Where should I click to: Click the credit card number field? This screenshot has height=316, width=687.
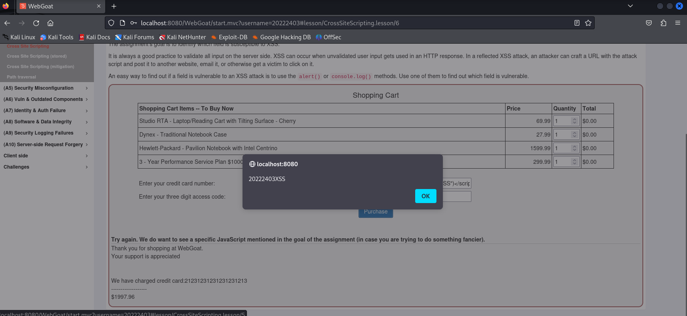click(x=457, y=183)
